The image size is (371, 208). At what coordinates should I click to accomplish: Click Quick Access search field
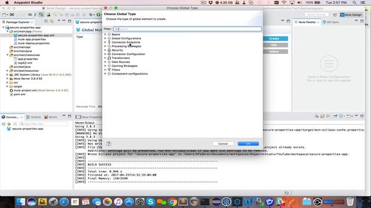[317, 14]
